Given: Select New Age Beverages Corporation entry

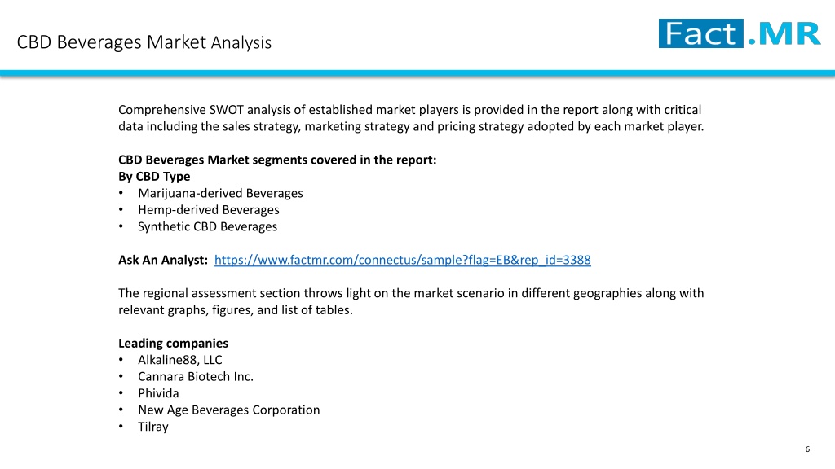Looking at the screenshot, I should [229, 410].
